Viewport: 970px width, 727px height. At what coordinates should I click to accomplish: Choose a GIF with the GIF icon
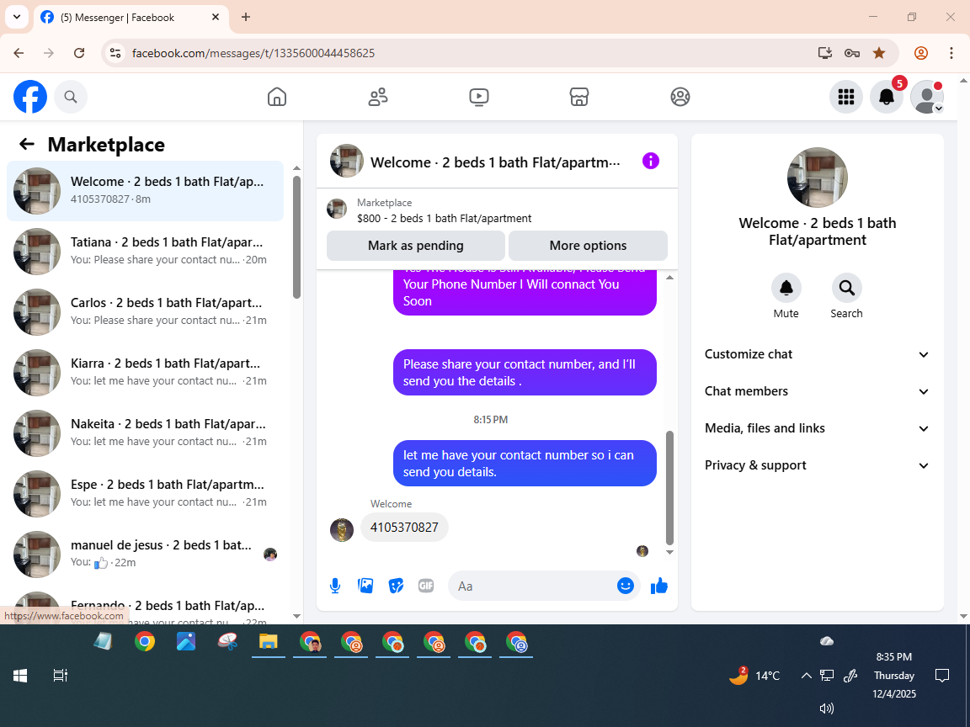[x=425, y=586]
